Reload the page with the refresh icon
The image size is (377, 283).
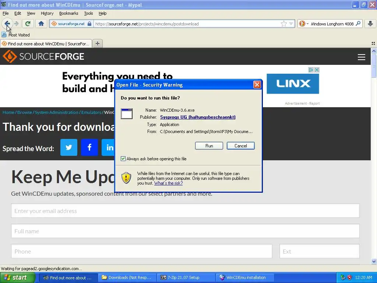(x=28, y=24)
